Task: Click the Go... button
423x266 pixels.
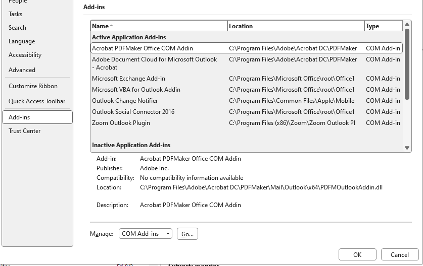Action: [187, 234]
